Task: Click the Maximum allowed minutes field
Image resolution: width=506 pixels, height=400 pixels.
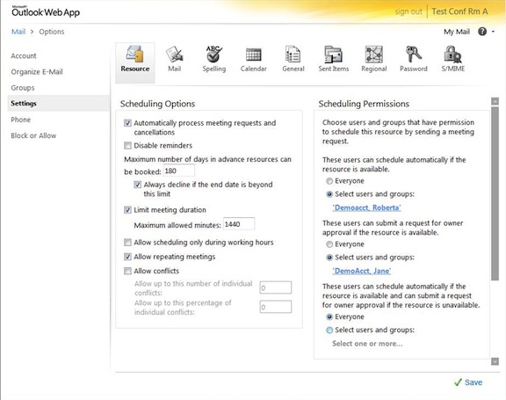Action: 239,224
